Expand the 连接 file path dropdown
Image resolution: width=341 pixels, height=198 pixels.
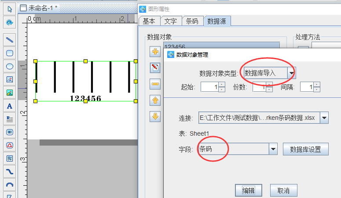[324, 118]
